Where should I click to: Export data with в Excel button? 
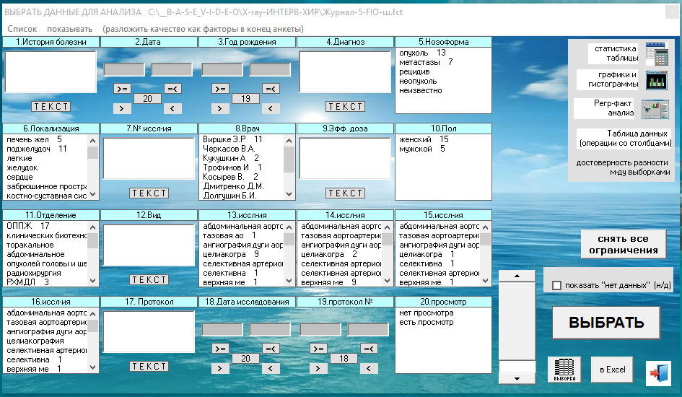[611, 370]
